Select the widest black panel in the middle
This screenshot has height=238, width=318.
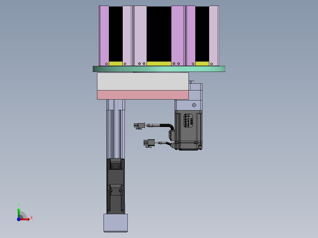159,34
